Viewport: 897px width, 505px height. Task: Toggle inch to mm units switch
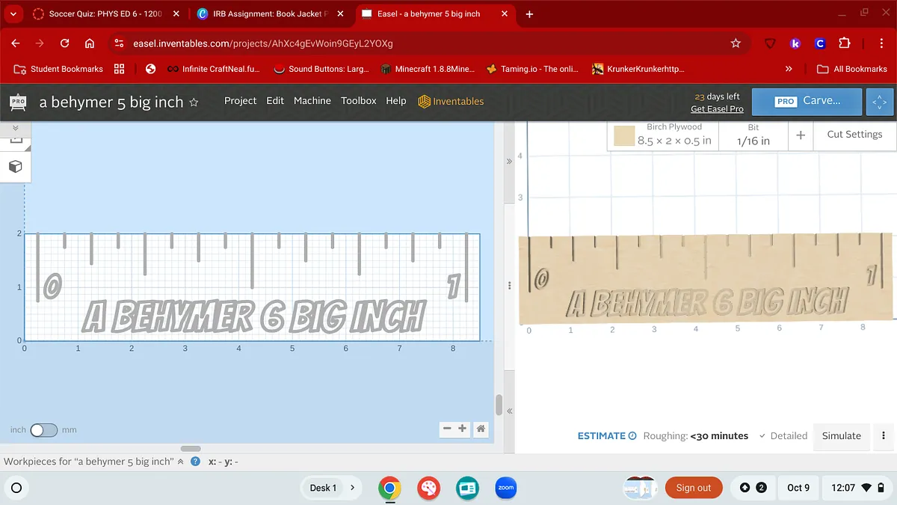click(43, 430)
